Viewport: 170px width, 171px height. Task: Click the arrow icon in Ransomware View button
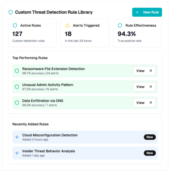[x=150, y=71]
